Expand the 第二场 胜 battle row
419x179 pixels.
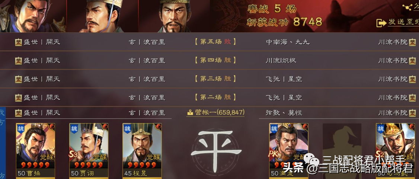[209, 97]
